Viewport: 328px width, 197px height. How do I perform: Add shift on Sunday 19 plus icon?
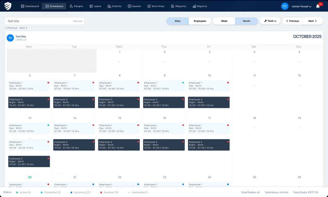tap(299, 128)
